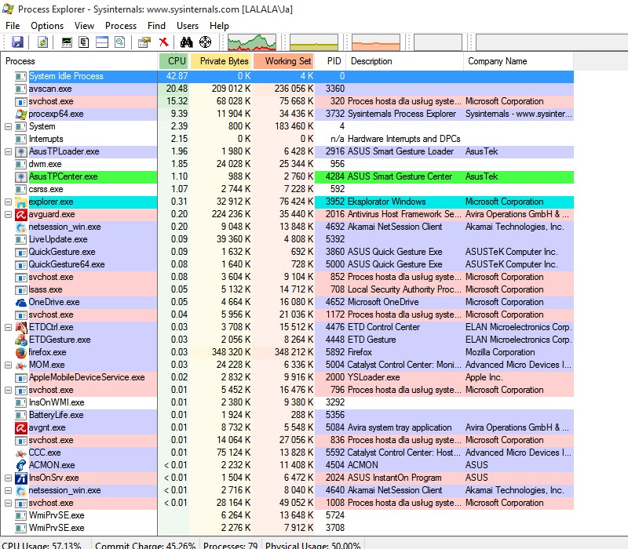The width and height of the screenshot is (628, 549).
Task: Click the InsOnSrv.exe process icon
Action: tap(21, 478)
